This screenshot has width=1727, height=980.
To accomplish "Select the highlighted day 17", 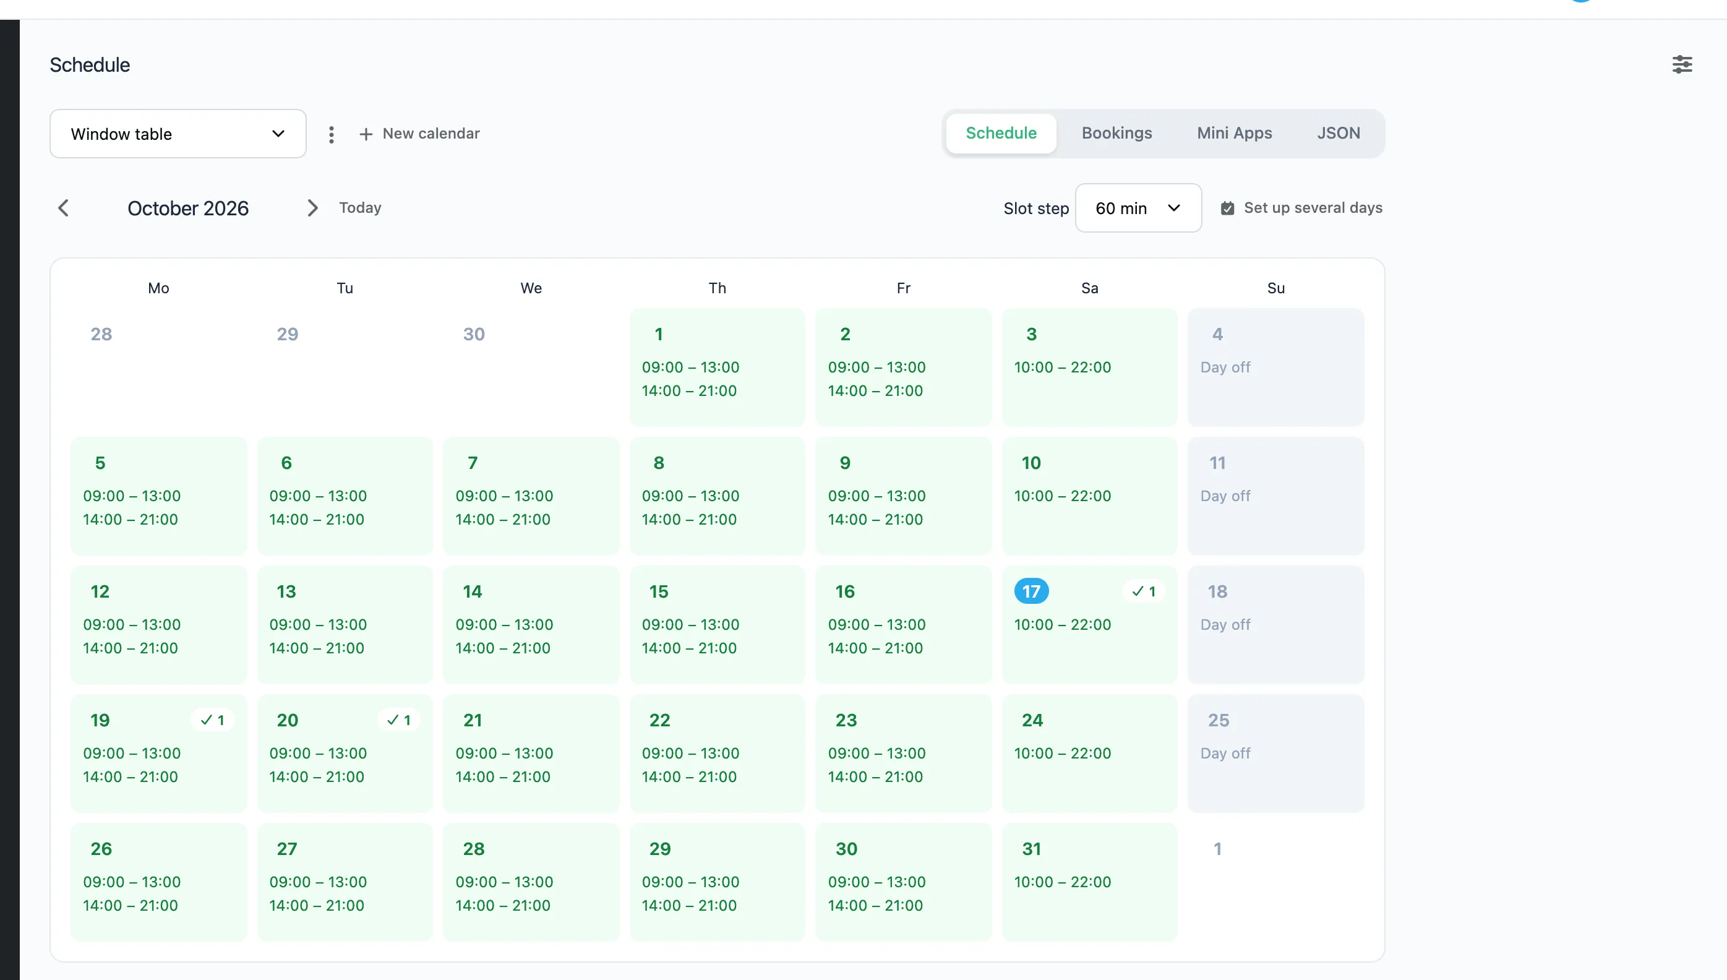I will point(1031,591).
